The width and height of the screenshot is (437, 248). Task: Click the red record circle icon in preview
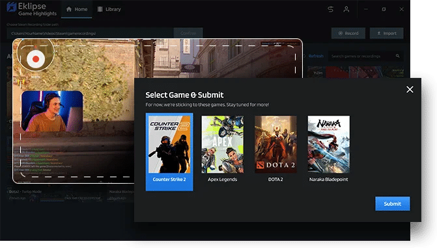36,59
